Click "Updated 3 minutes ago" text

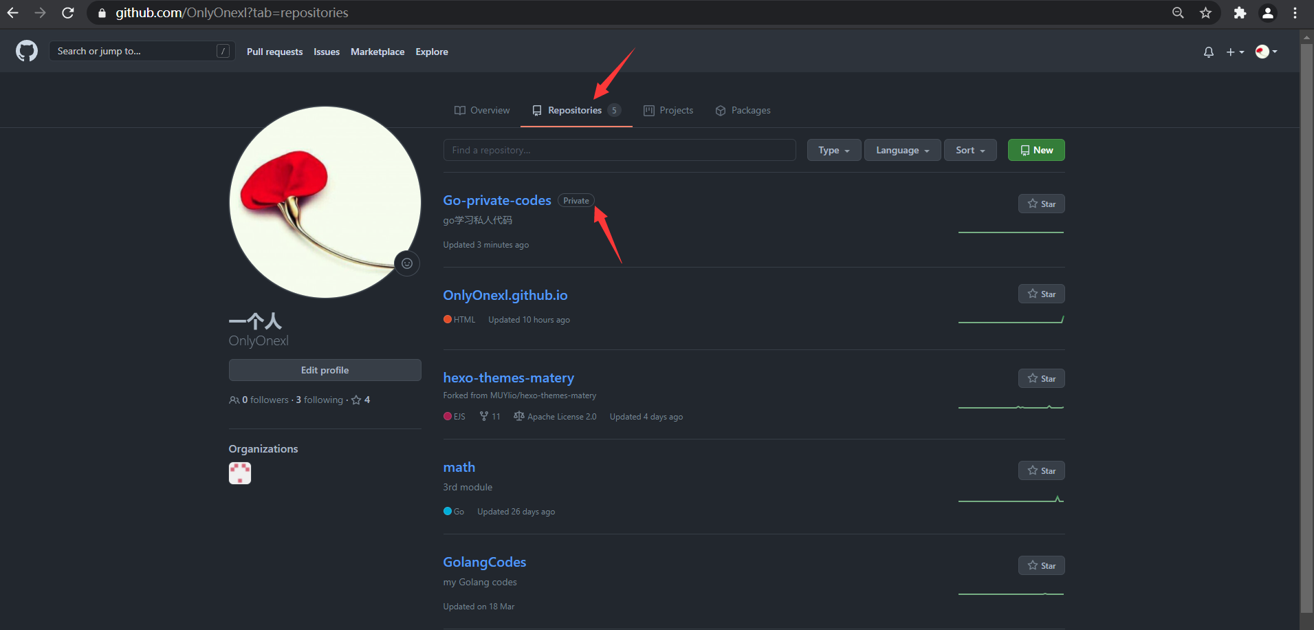[486, 245]
